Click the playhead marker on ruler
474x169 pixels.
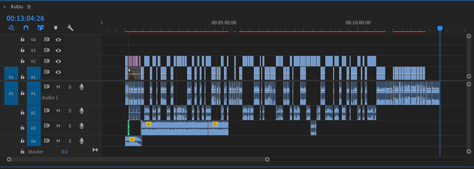[440, 29]
